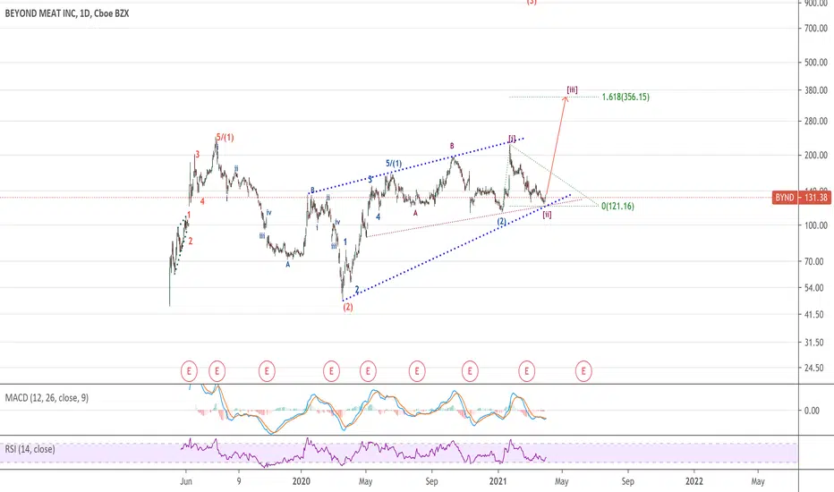The width and height of the screenshot is (834, 492).
Task: Click the 380.00 price axis label
Action: pyautogui.click(x=816, y=90)
